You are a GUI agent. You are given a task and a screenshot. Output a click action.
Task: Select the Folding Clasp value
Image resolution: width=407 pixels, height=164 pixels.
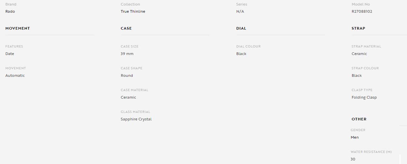pos(364,97)
